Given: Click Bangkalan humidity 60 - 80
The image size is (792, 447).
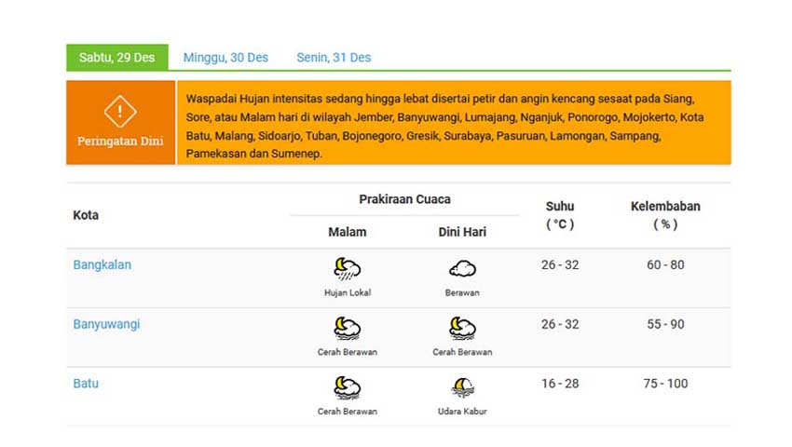Looking at the screenshot, I should (665, 264).
